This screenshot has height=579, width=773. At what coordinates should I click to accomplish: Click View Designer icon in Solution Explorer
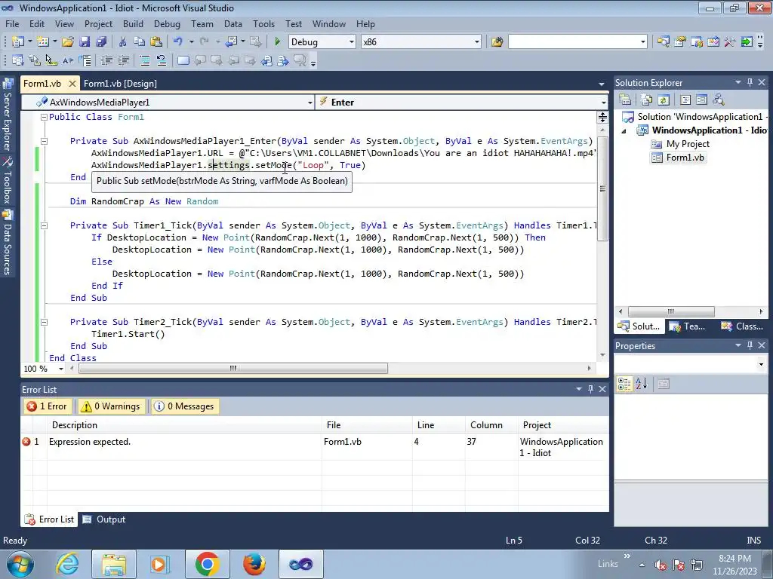tap(701, 100)
